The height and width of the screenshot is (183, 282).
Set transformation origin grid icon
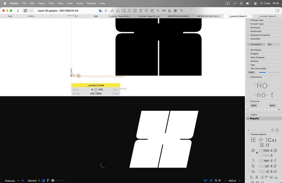click(253, 140)
